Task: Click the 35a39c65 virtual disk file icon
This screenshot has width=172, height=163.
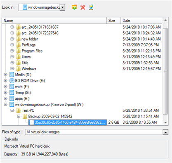Action: (x=32, y=122)
